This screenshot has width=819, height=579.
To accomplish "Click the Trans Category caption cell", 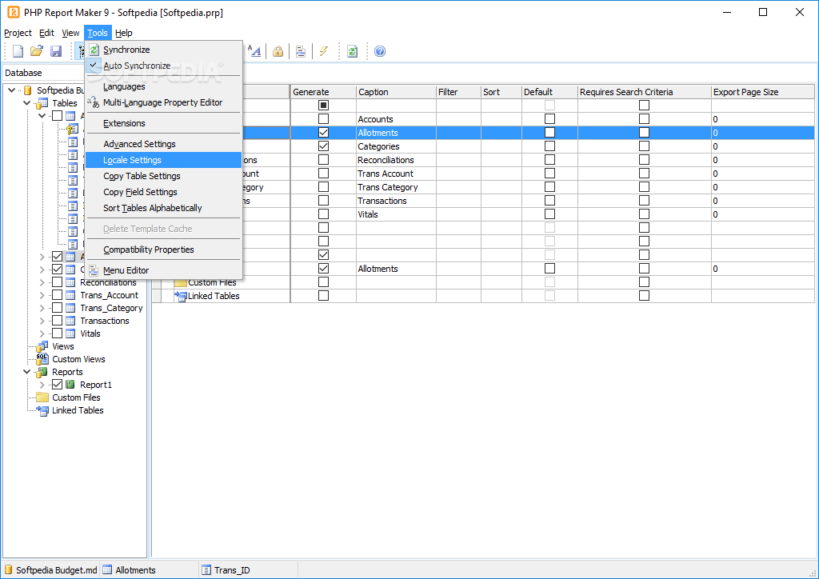I will coord(396,187).
